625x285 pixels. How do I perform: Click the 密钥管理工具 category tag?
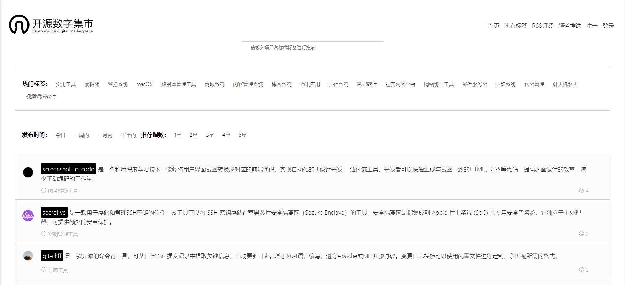pyautogui.click(x=63, y=234)
